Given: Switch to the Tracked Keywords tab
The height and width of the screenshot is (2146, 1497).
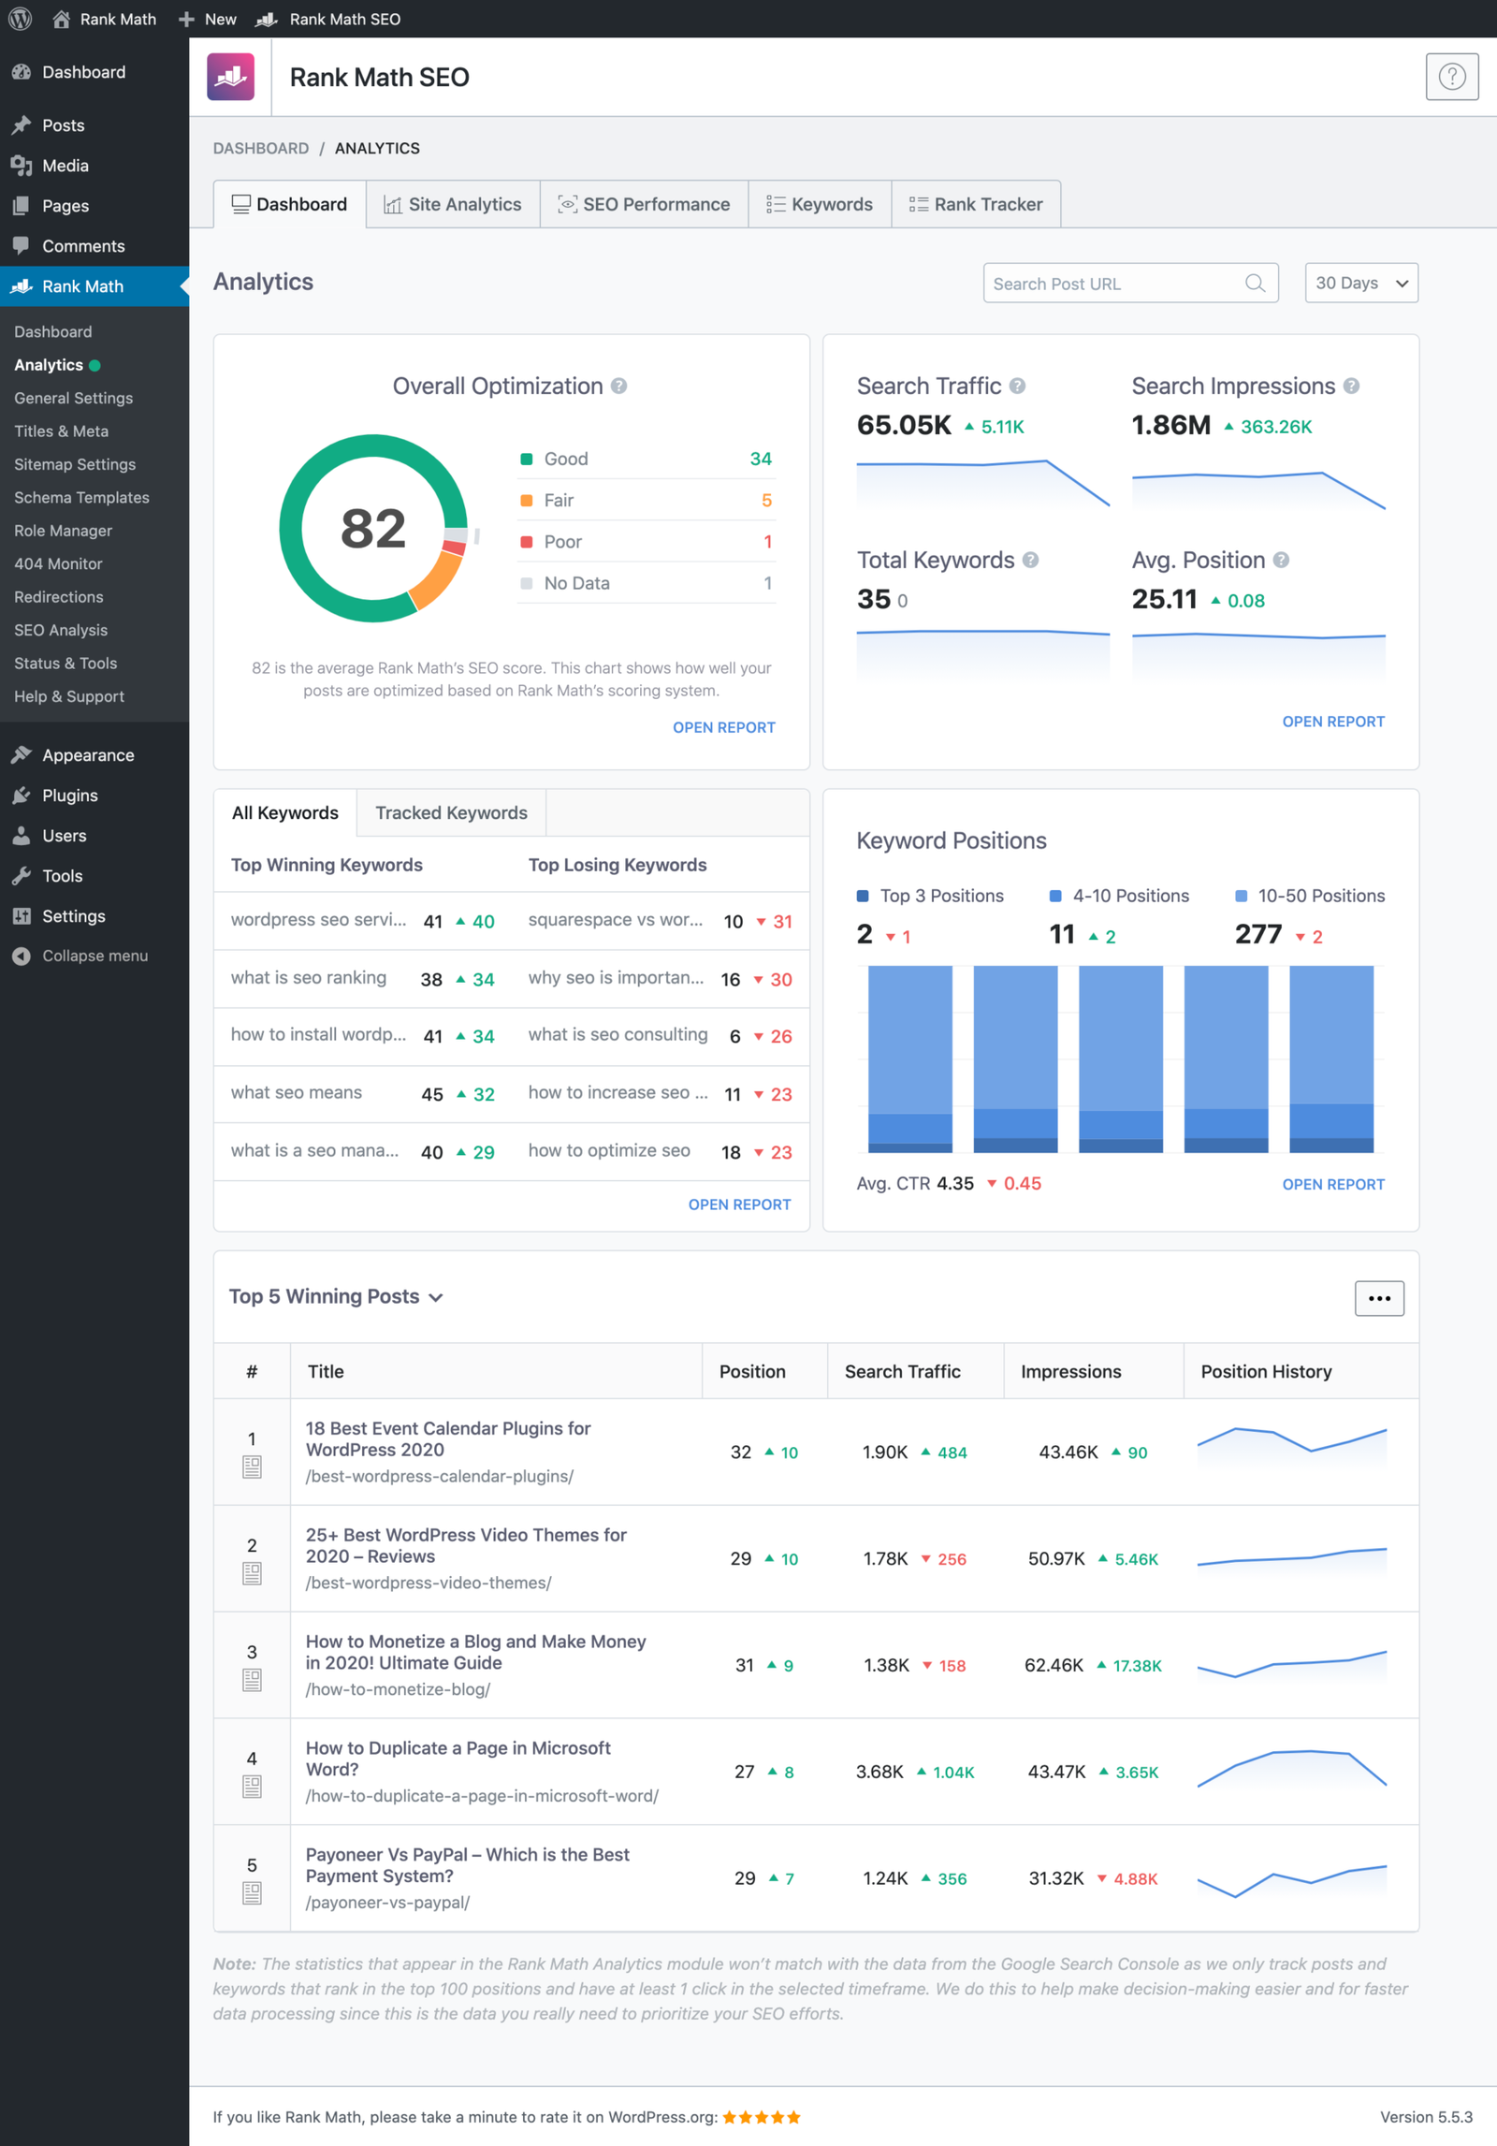Looking at the screenshot, I should (x=450, y=812).
